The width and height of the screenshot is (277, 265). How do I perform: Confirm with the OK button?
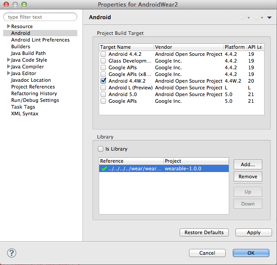tap(251, 253)
